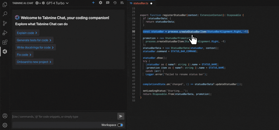Screen dimensions: 279x130
Task: Open the Explorer files icon in activity bar
Action: [5, 5]
